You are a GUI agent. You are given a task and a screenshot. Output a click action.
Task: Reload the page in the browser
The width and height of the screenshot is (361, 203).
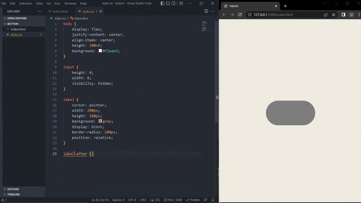click(x=240, y=15)
